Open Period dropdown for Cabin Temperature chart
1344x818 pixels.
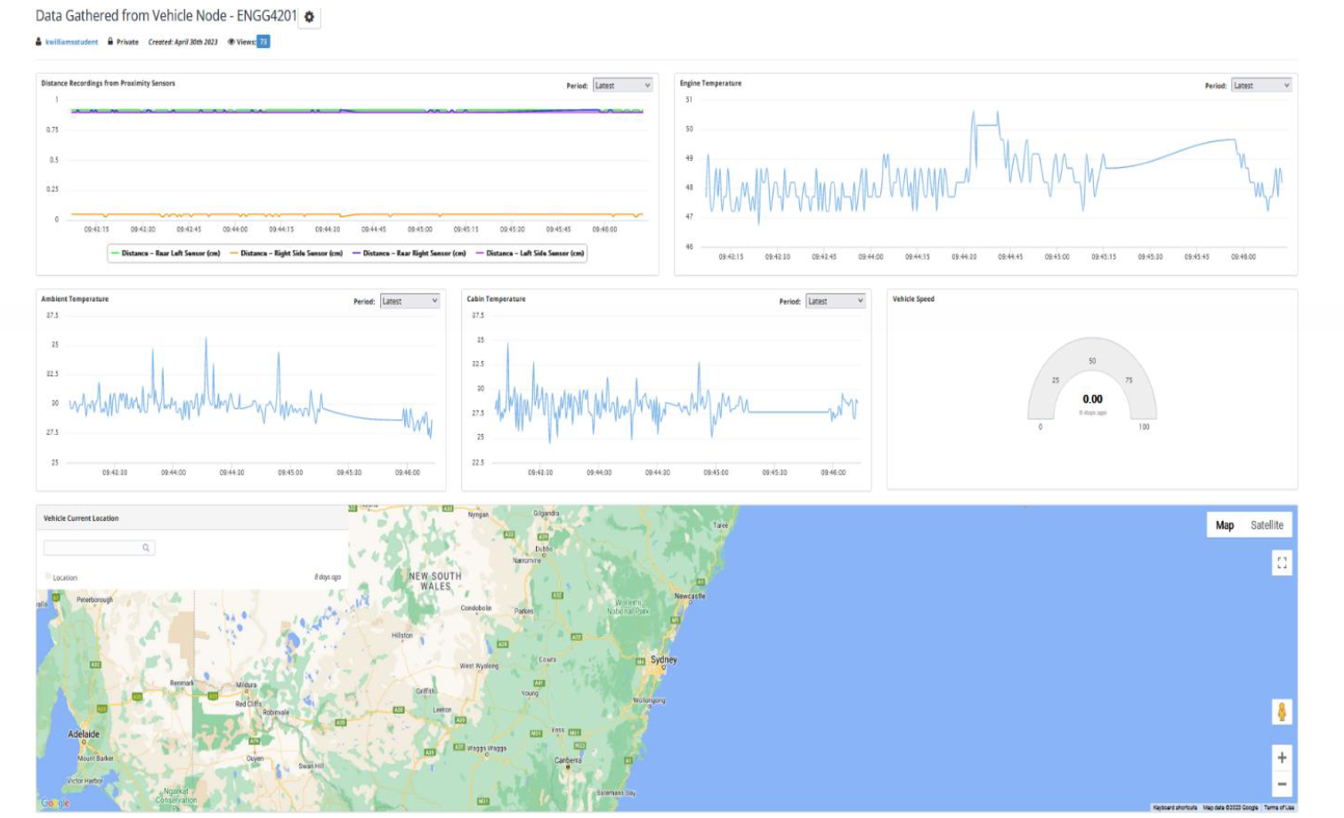point(835,301)
